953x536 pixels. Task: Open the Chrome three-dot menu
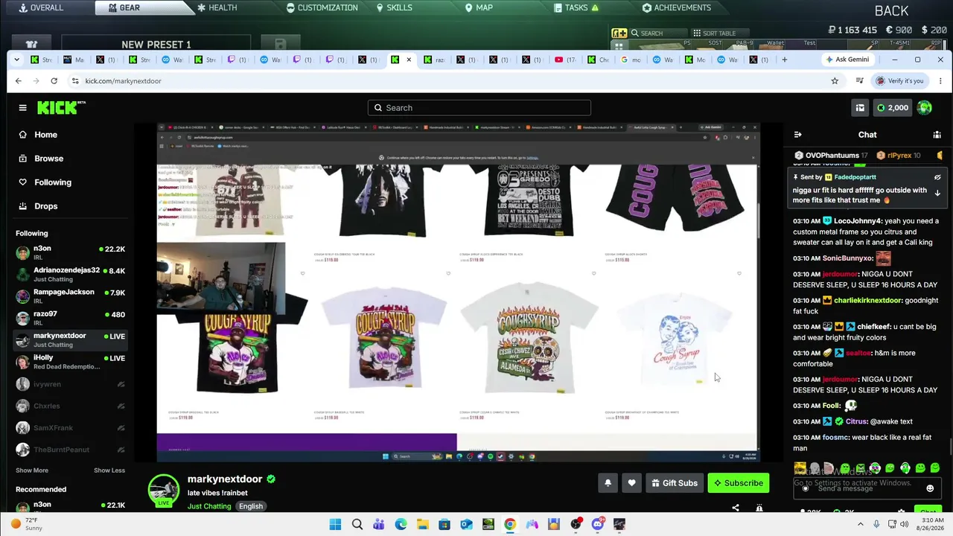coord(940,80)
